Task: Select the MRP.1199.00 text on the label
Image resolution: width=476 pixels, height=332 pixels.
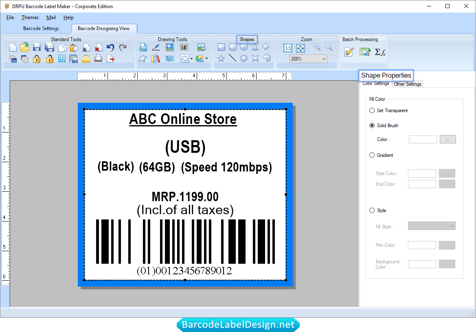Action: tap(185, 197)
